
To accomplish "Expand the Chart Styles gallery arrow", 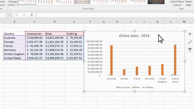I will point(167,3).
